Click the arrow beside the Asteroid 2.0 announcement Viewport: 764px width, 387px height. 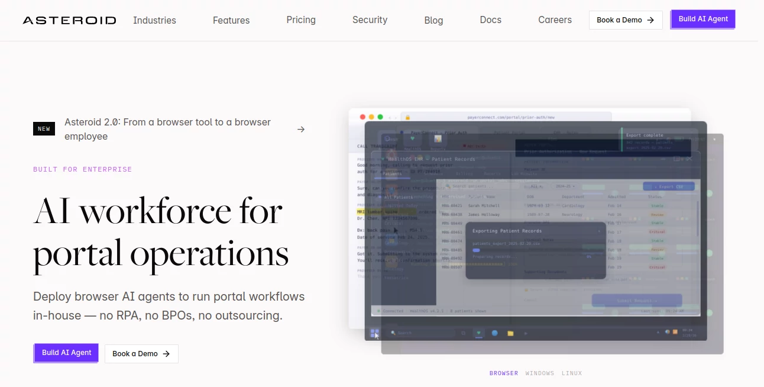pos(301,129)
